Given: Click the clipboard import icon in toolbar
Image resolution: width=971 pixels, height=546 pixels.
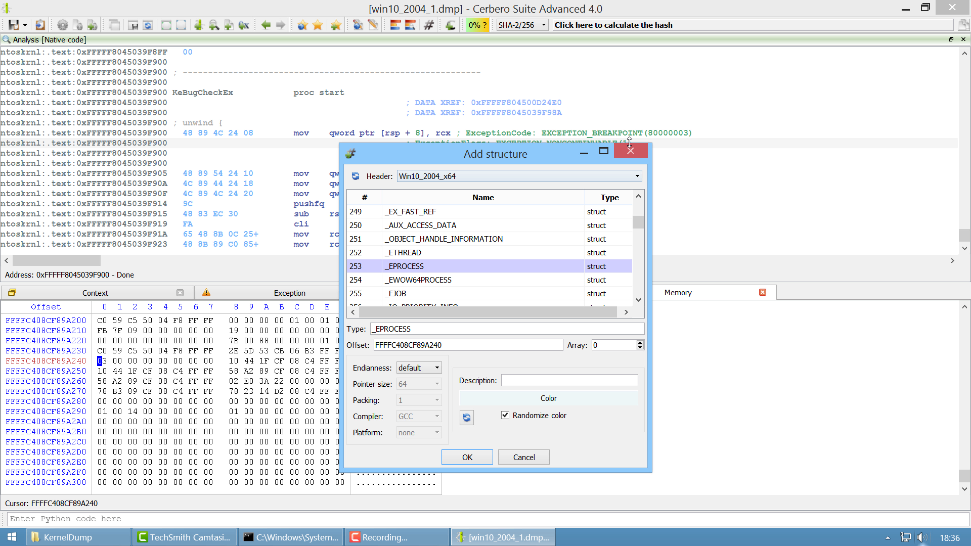Looking at the screenshot, I should (40, 25).
